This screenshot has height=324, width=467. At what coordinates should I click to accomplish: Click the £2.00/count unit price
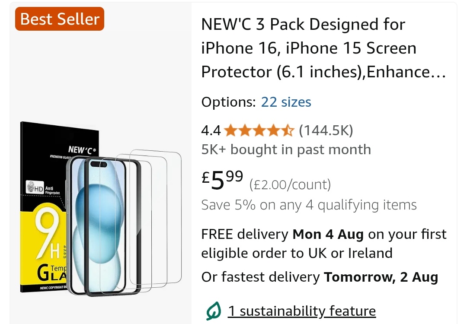[290, 184]
